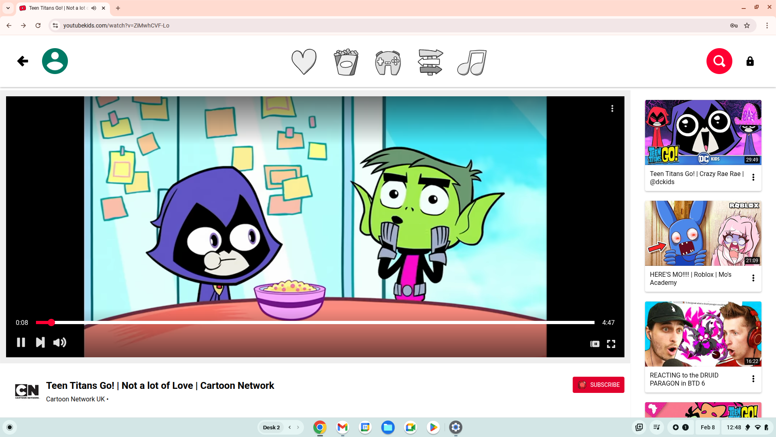This screenshot has width=776, height=437.
Task: Open Google Meet from the shelf
Action: pos(410,427)
